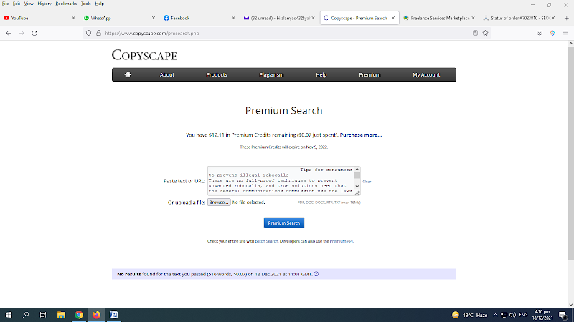Open the Edit menu
574x322 pixels.
[x=17, y=4]
